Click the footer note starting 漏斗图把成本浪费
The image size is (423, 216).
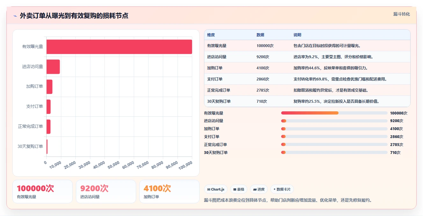(288, 200)
